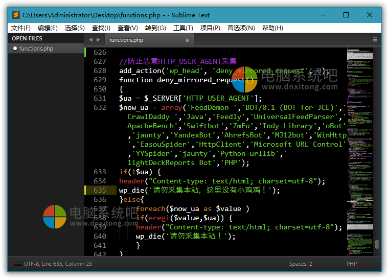Open the 工具(T) menu
Viewport: 389px width, 279px height.
[183, 28]
